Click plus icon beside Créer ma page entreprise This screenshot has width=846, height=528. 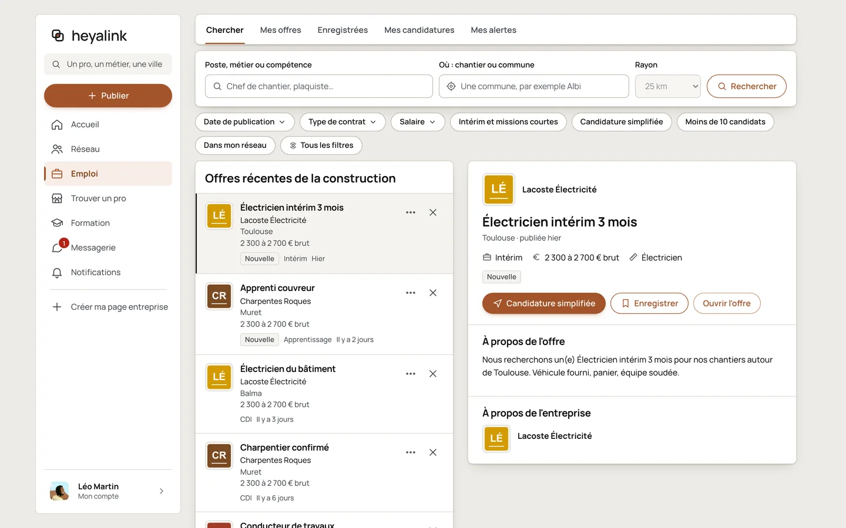[57, 307]
